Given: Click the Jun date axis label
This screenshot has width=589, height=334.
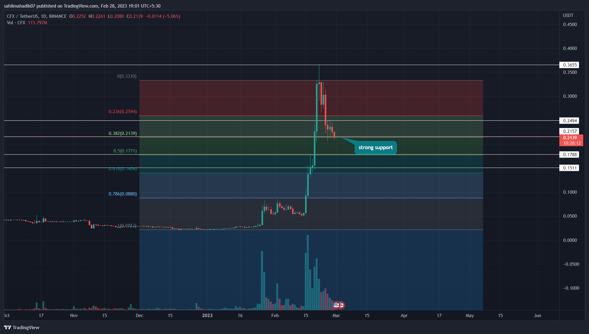Looking at the screenshot, I should [538, 316].
